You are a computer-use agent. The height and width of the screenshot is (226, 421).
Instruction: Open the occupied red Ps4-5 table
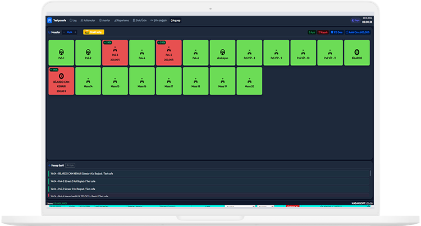(x=168, y=53)
